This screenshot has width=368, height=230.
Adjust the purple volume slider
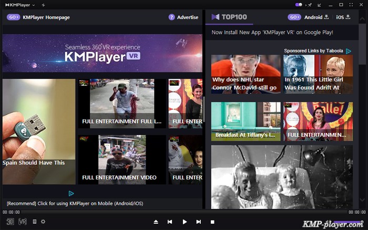pyautogui.click(x=349, y=222)
